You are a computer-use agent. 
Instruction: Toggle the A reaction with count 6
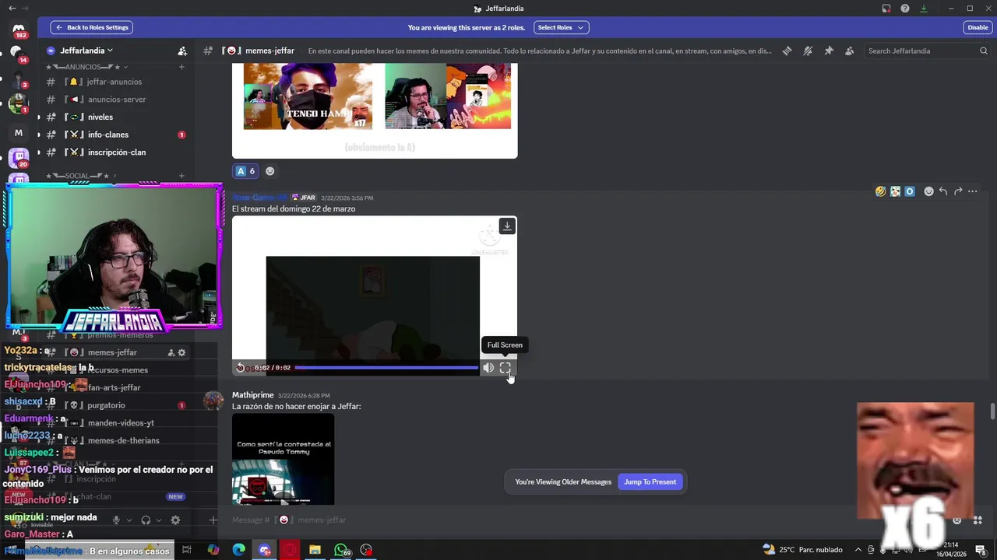point(245,171)
